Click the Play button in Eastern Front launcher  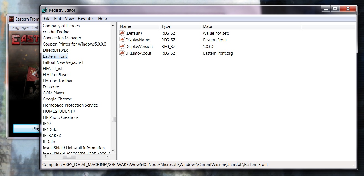pos(27,129)
